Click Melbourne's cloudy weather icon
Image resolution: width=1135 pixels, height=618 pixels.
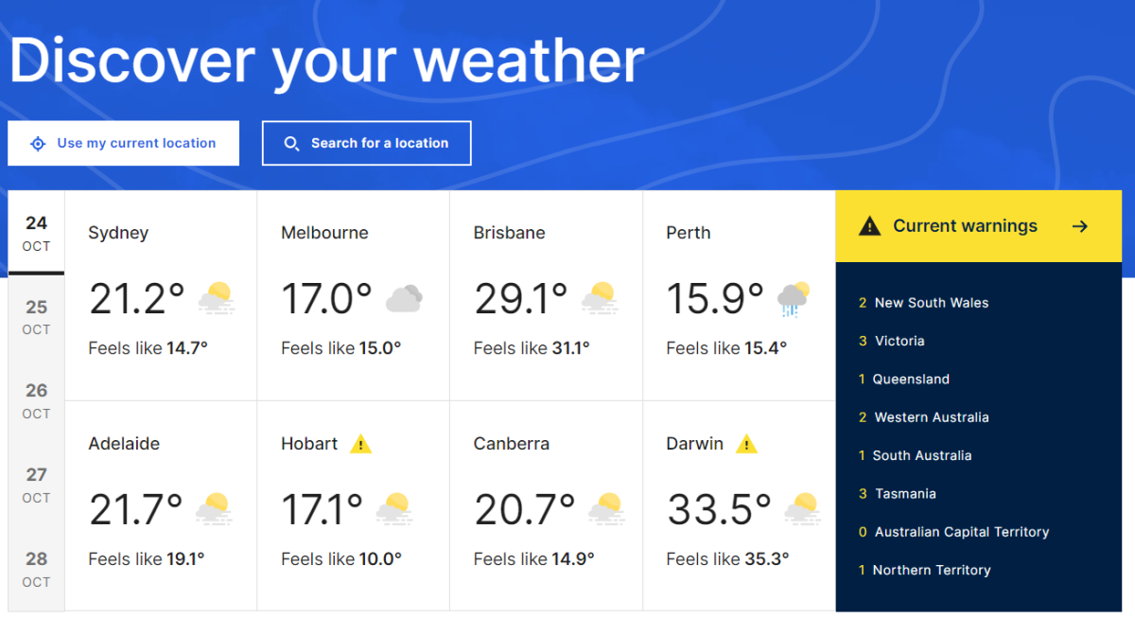click(404, 300)
